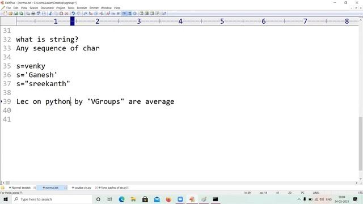Open the View menu
This screenshot has width=363, height=204.
(x=24, y=8)
